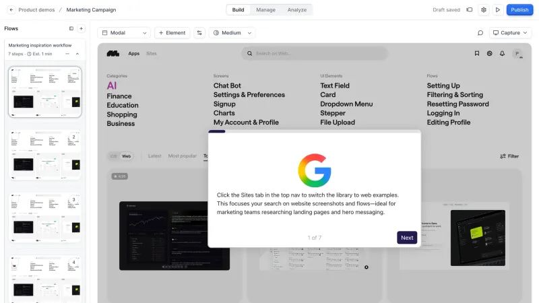This screenshot has width=539, height=303.
Task: Preview the demo with play icon
Action: [497, 9]
